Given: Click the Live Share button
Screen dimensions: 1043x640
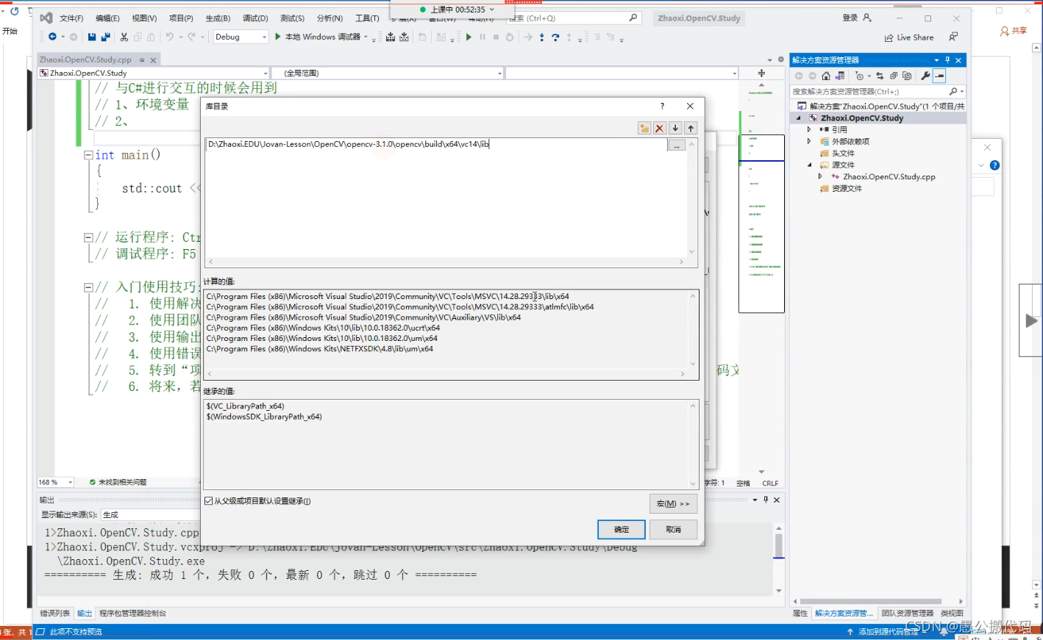Looking at the screenshot, I should (909, 37).
